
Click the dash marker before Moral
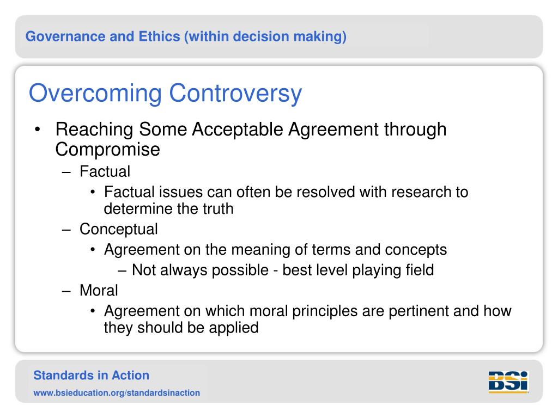pyautogui.click(x=66, y=291)
